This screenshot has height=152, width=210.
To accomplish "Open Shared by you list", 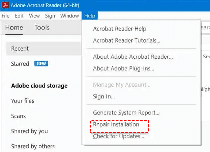I will pos(29,131).
